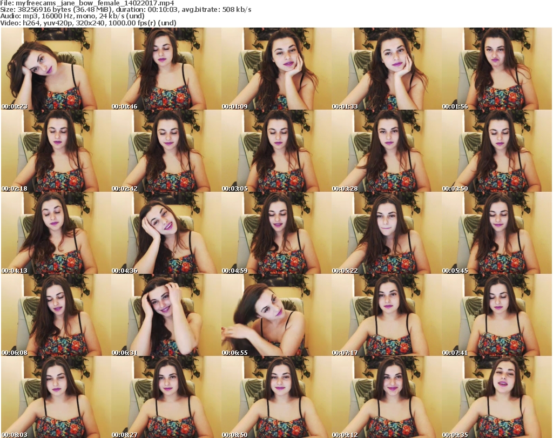Open the frame marked 00:07:41
The width and height of the screenshot is (553, 438).
pos(497,315)
